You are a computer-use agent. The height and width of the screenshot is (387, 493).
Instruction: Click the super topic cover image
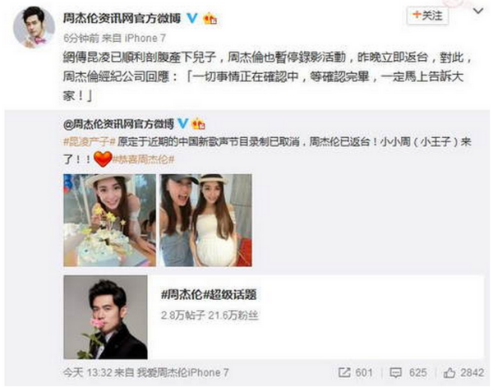105,317
